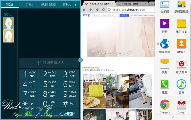Viewport: 191px width, 120px height.
Task: Open the 音樂 music app
Action: pos(181,87)
